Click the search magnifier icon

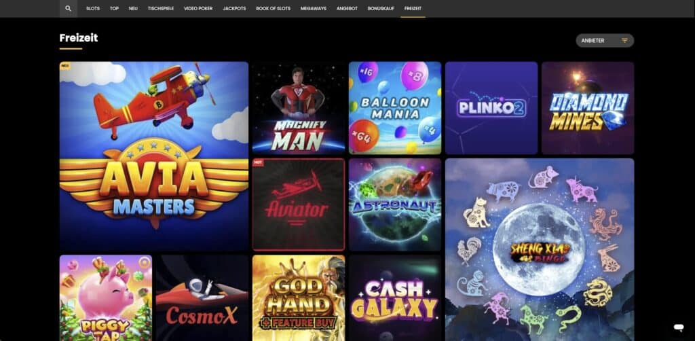tap(68, 8)
